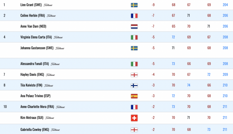This screenshot has height=134, width=233.
Task: Click Tiia Koivisto's second round score 74
Action: coord(189,85)
